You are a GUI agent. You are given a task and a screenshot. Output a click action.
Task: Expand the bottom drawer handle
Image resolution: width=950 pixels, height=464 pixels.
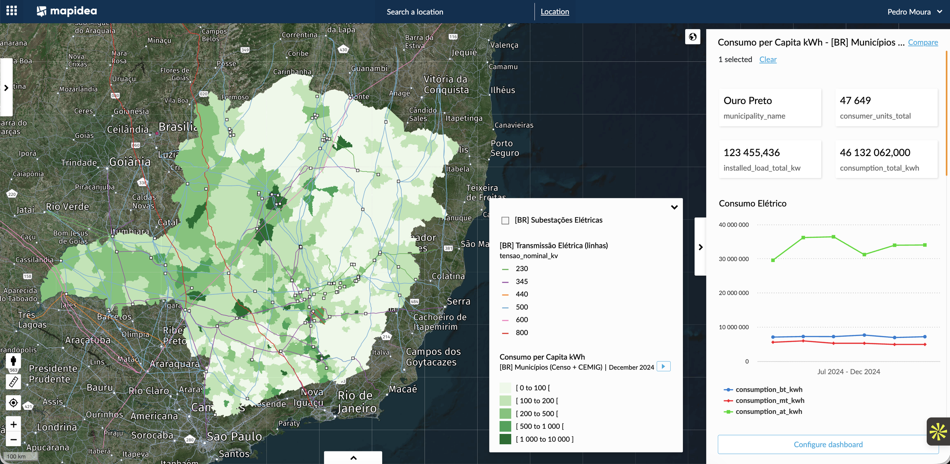click(x=353, y=458)
